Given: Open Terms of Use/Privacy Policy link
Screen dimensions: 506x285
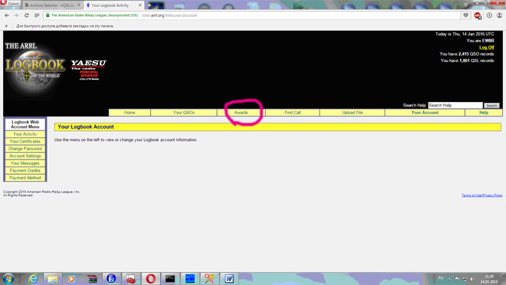Looking at the screenshot, I should pos(482,196).
